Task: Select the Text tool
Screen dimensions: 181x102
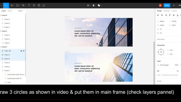Action: pos(29,5)
